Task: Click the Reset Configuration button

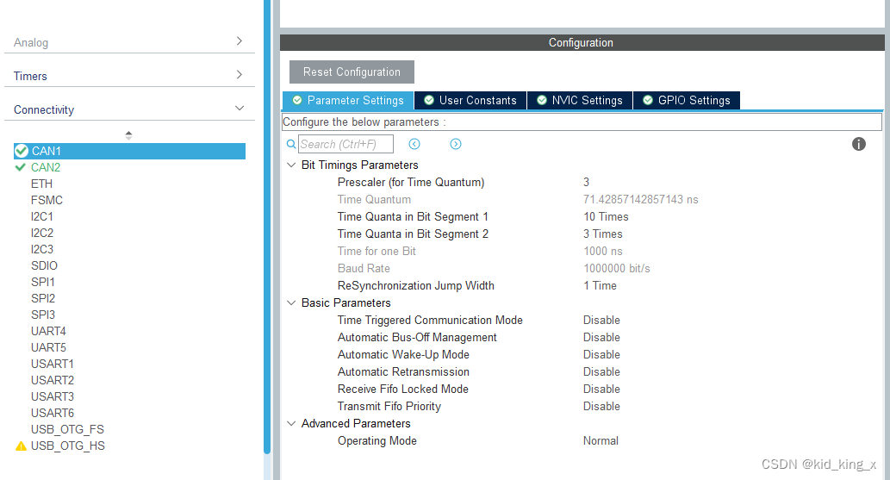Action: point(352,72)
